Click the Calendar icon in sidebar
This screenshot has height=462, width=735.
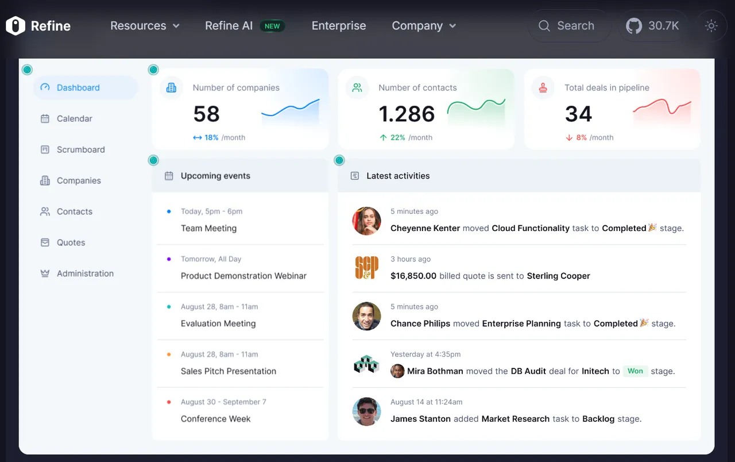click(x=45, y=119)
